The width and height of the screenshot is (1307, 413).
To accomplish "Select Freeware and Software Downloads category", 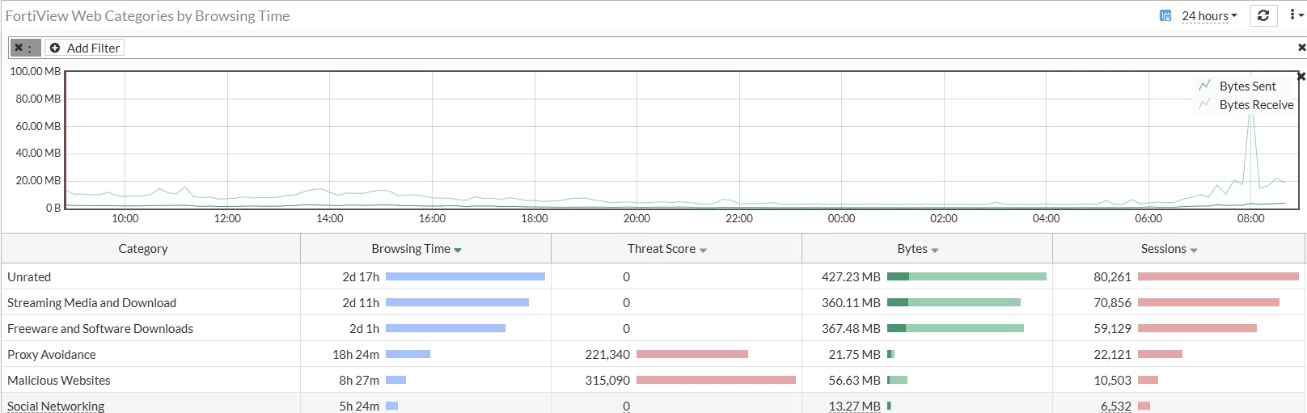I will coord(100,328).
